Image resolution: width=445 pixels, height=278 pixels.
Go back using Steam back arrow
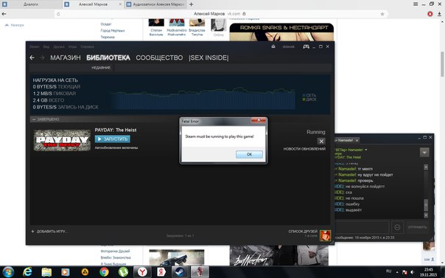[32, 58]
